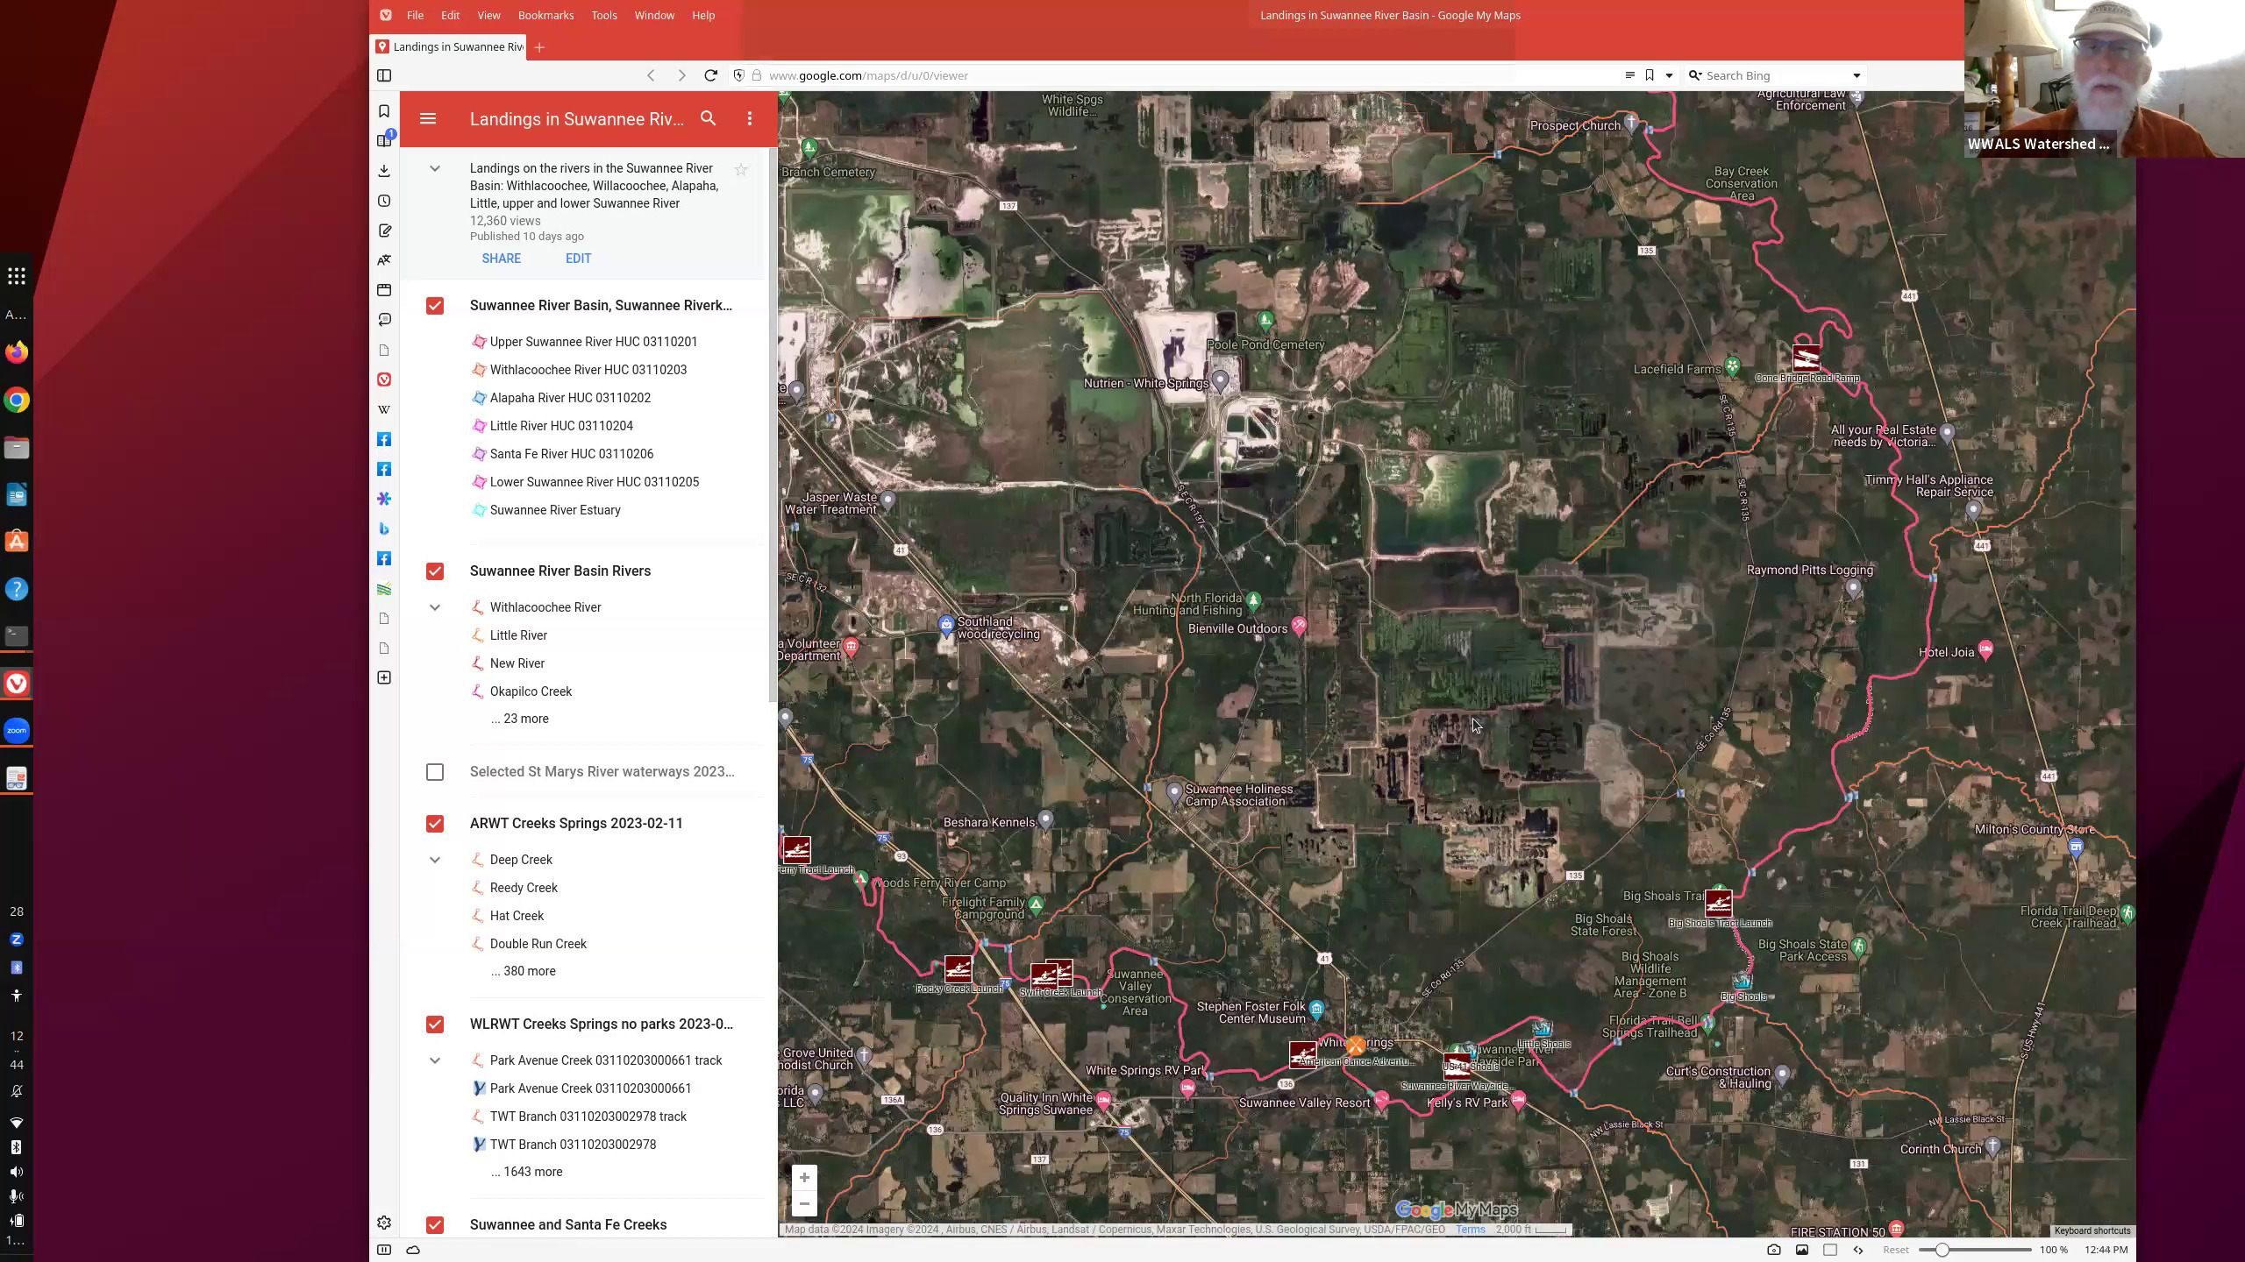Click the EDIT button

pyautogui.click(x=578, y=259)
